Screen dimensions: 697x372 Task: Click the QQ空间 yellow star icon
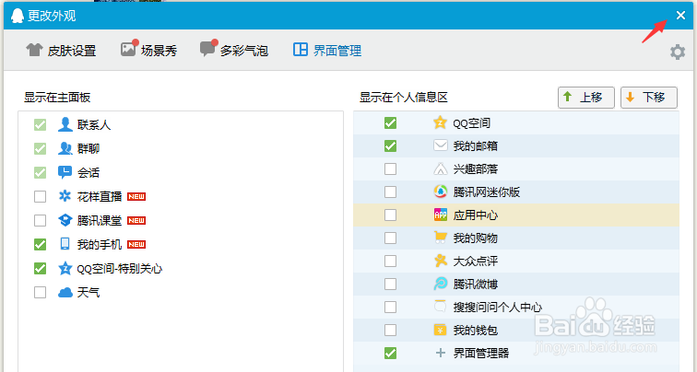click(440, 122)
